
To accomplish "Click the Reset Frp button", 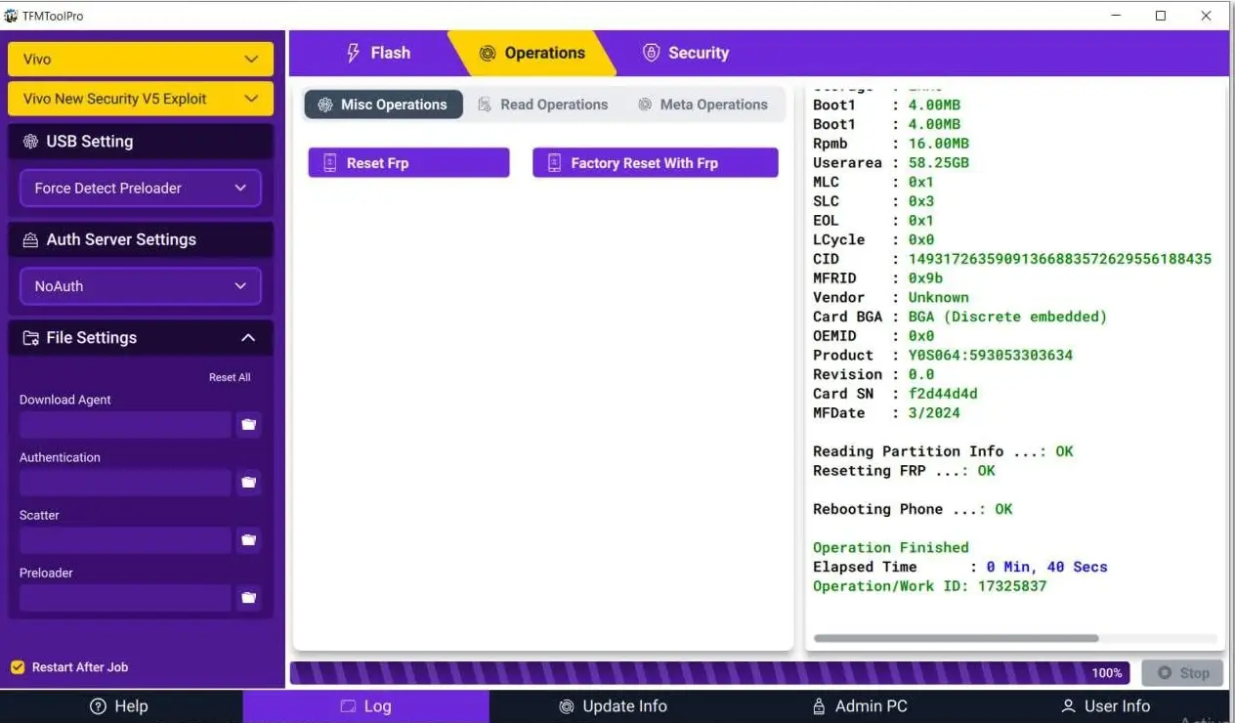I will click(408, 163).
